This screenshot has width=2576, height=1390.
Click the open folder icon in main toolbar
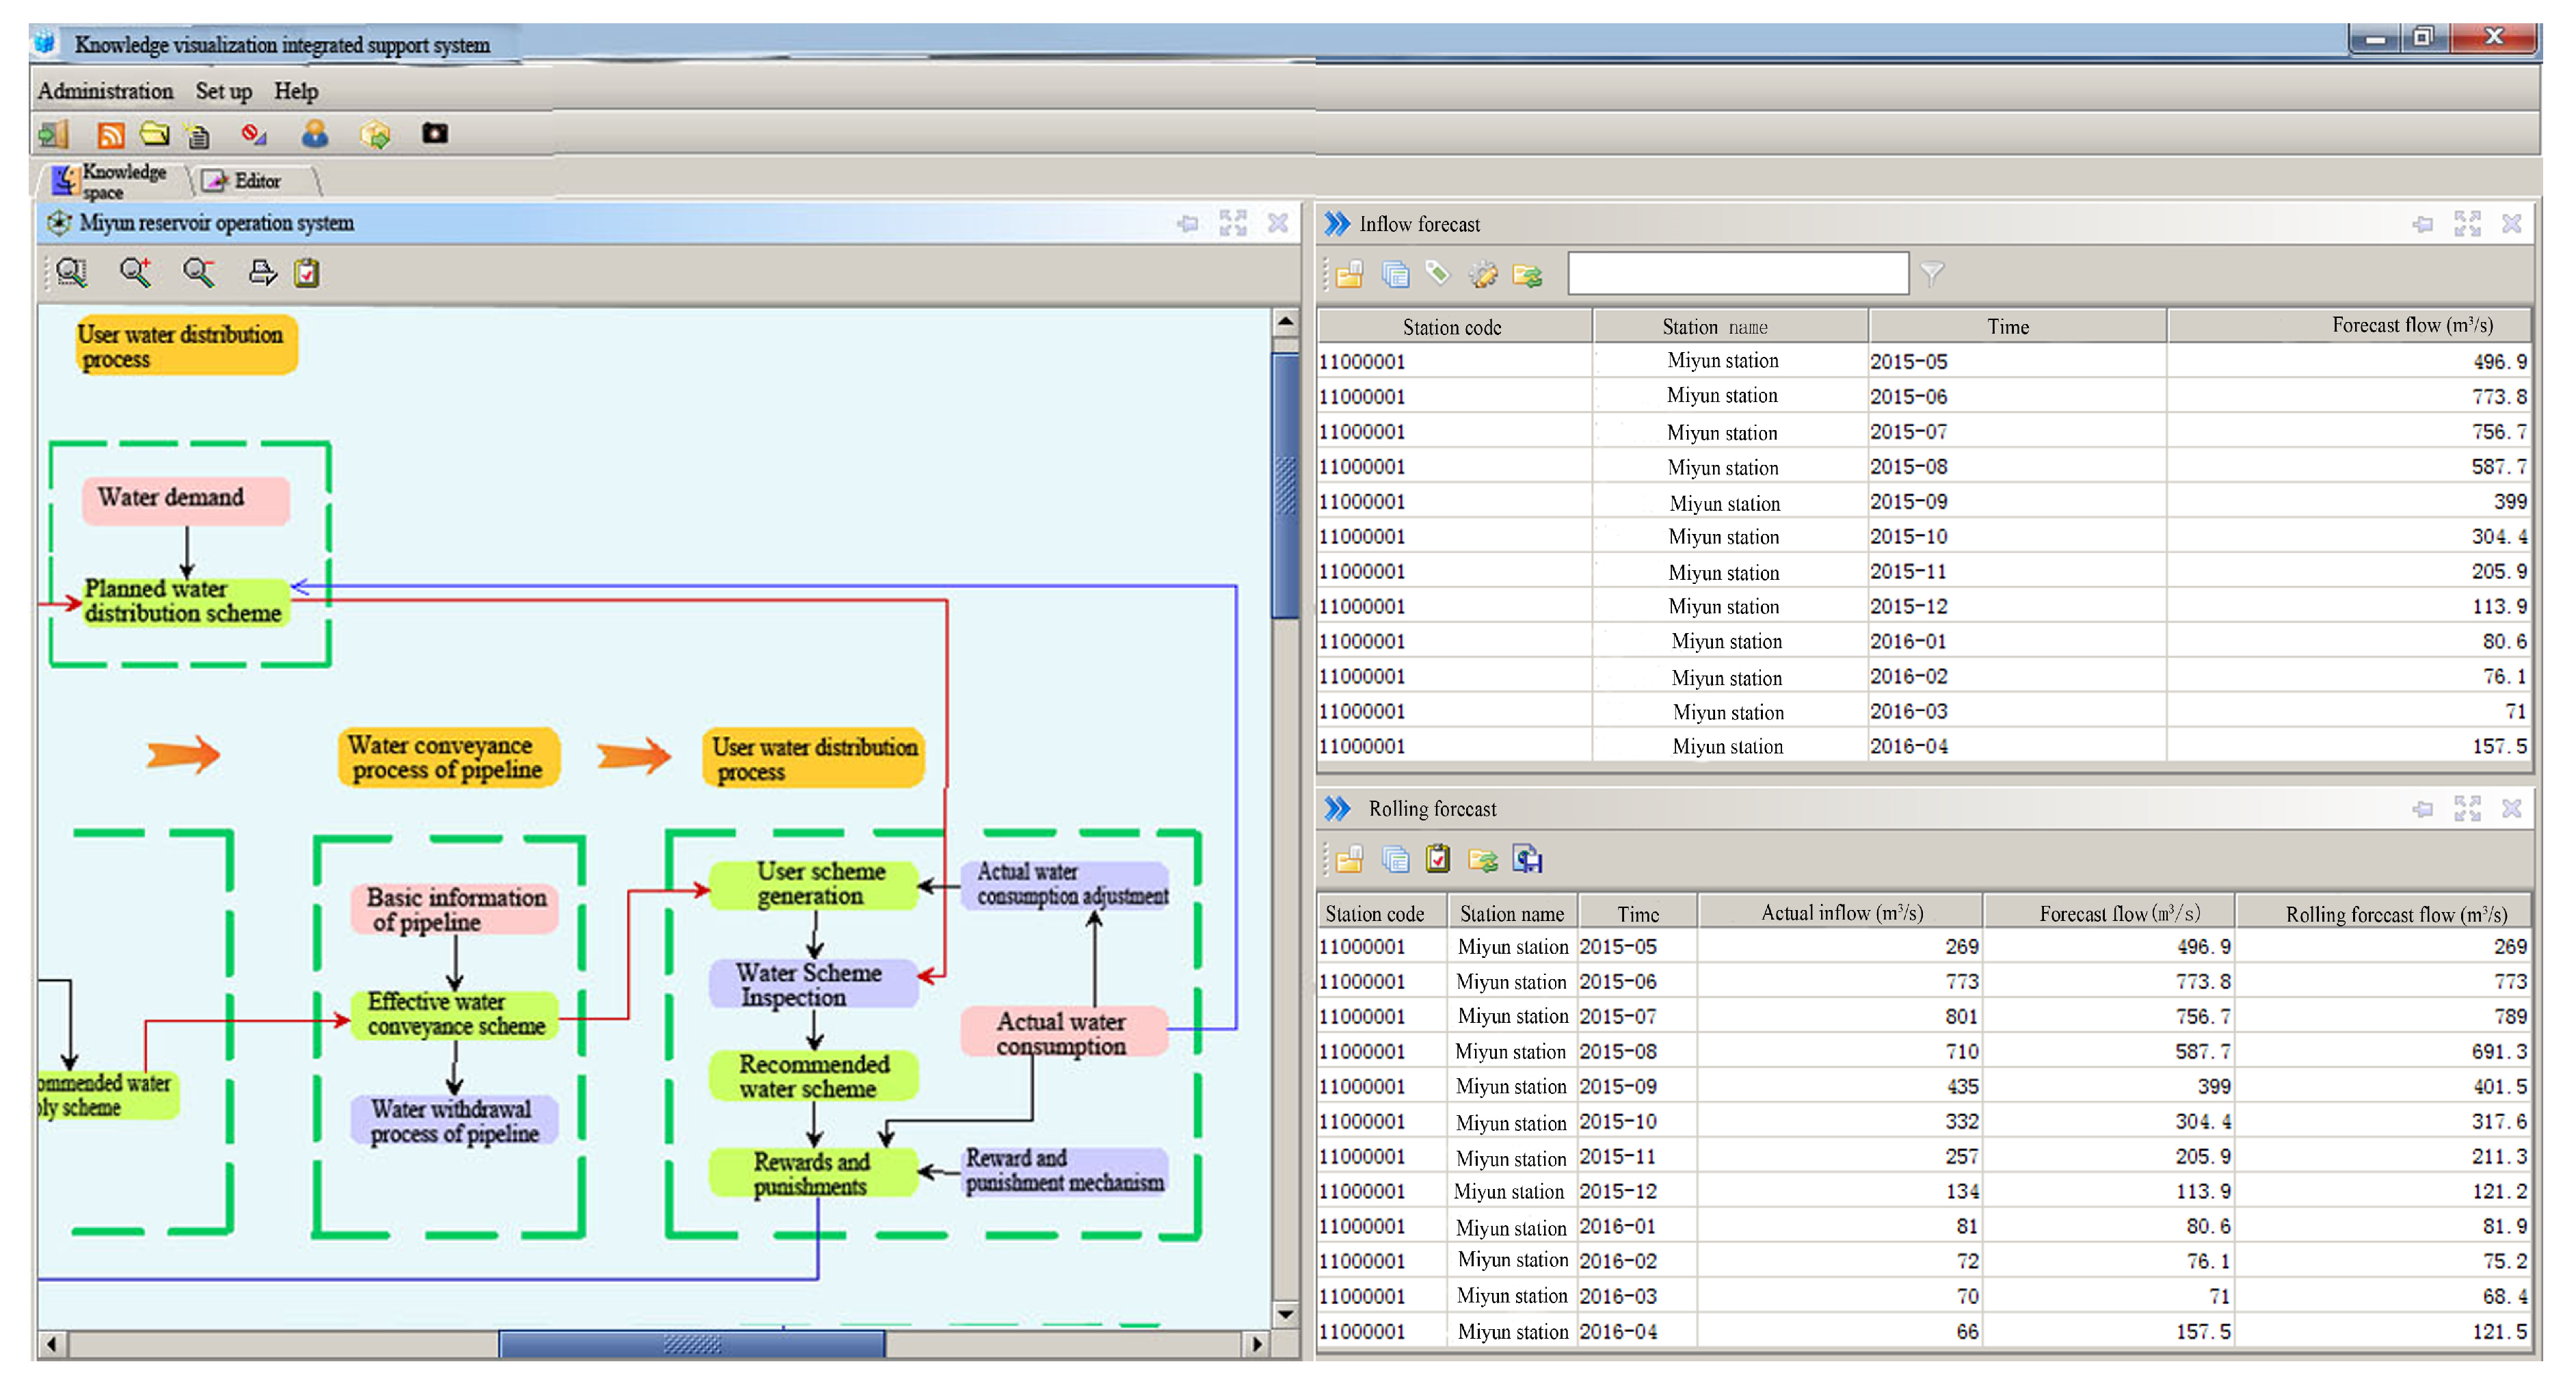(x=154, y=134)
